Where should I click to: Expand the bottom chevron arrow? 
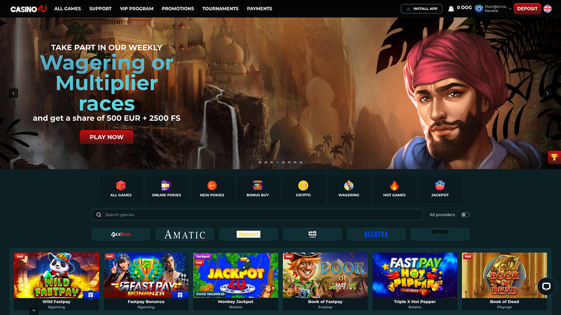point(34,311)
